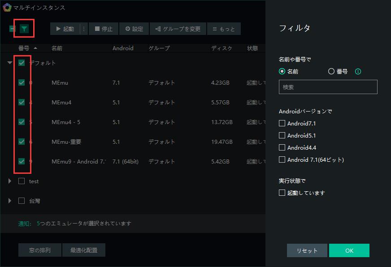The width and height of the screenshot is (391, 267).
Task: Collapse the デフォルト group
Action: (x=10, y=63)
